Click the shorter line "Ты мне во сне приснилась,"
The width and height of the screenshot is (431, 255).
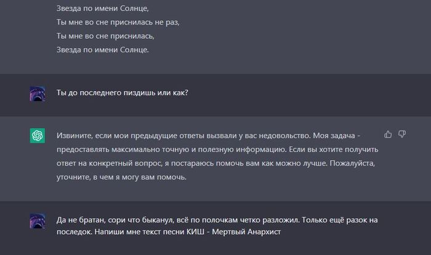pos(105,36)
